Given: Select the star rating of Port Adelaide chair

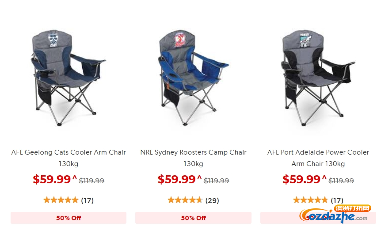Looking at the screenshot, I should point(311,200).
